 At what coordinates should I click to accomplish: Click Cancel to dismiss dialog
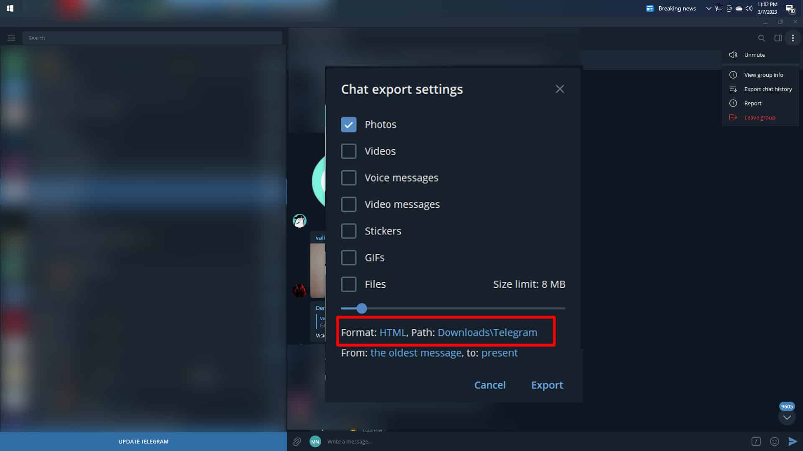pos(490,384)
